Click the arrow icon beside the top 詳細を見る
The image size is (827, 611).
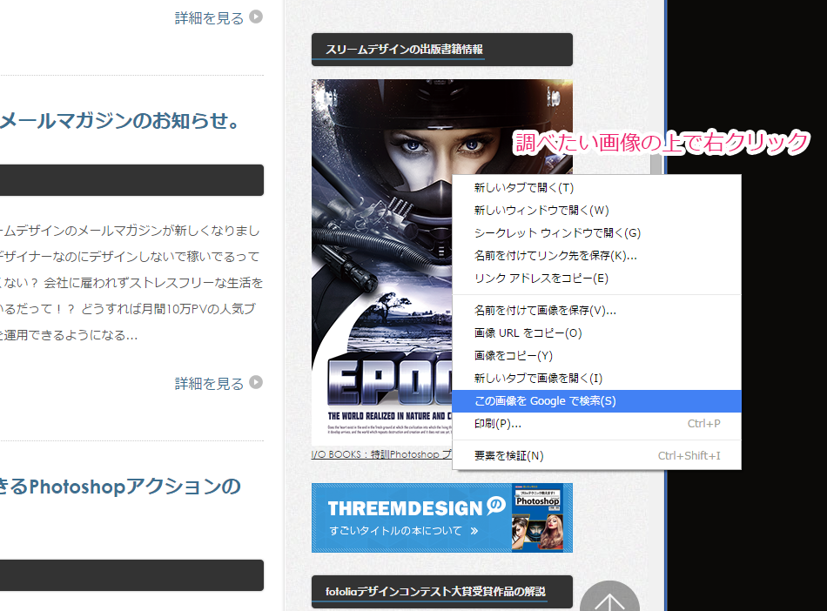[x=256, y=17]
